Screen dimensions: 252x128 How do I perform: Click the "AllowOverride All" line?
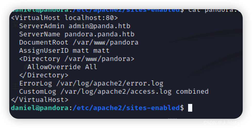pos(62,67)
